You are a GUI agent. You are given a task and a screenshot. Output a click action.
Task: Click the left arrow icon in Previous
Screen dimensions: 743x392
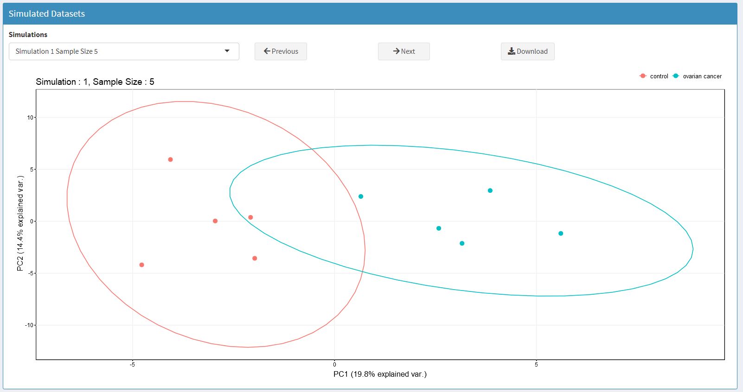267,51
